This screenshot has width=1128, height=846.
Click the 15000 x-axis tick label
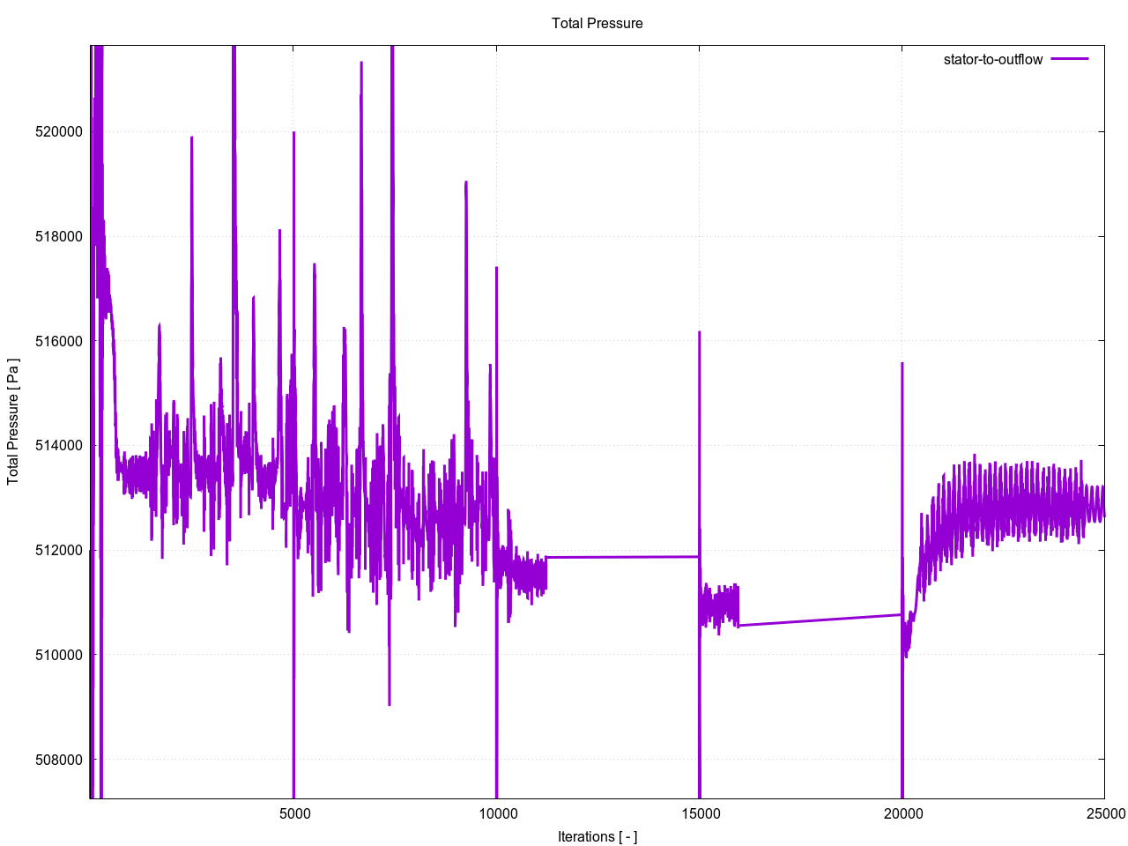[x=700, y=813]
